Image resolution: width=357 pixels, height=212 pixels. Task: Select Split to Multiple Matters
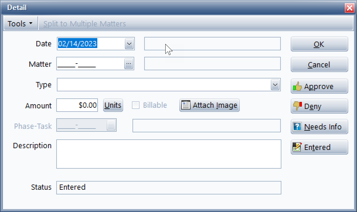(85, 24)
